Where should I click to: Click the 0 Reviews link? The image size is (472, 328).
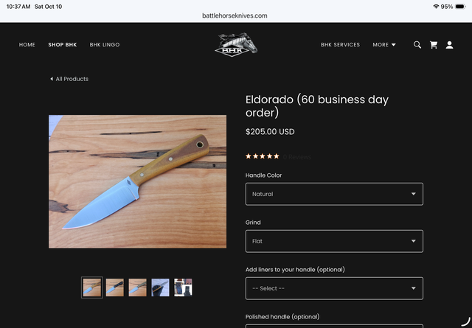tap(296, 157)
